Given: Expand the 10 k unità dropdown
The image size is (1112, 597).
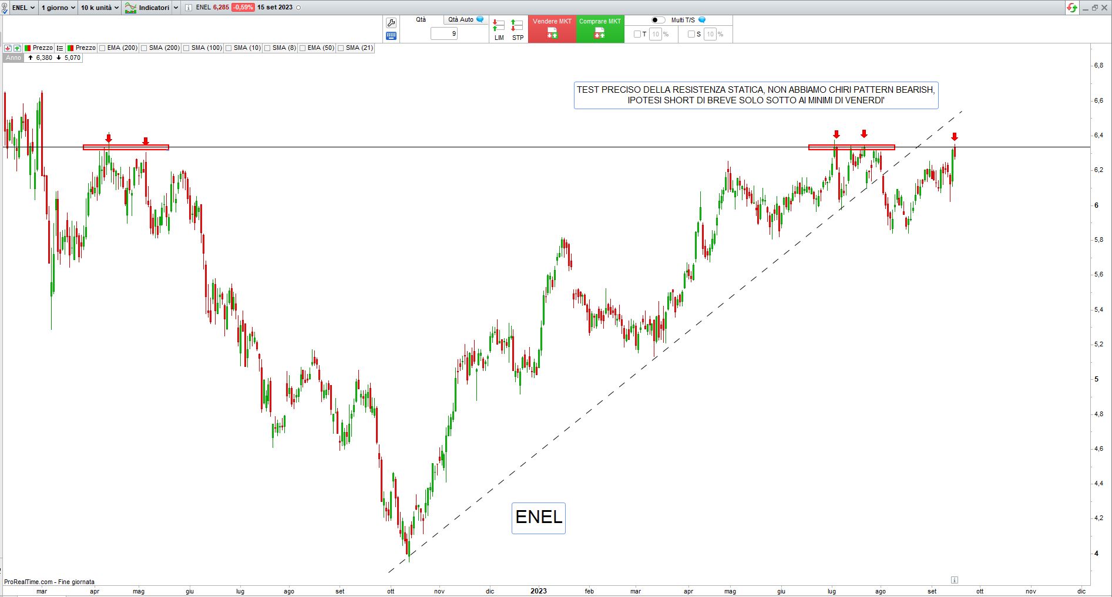Looking at the screenshot, I should click(100, 8).
